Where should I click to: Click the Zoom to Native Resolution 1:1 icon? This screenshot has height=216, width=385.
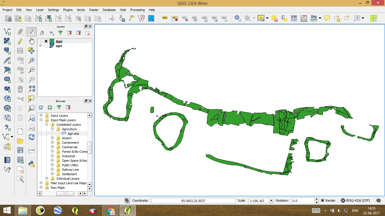pyautogui.click(x=32, y=79)
